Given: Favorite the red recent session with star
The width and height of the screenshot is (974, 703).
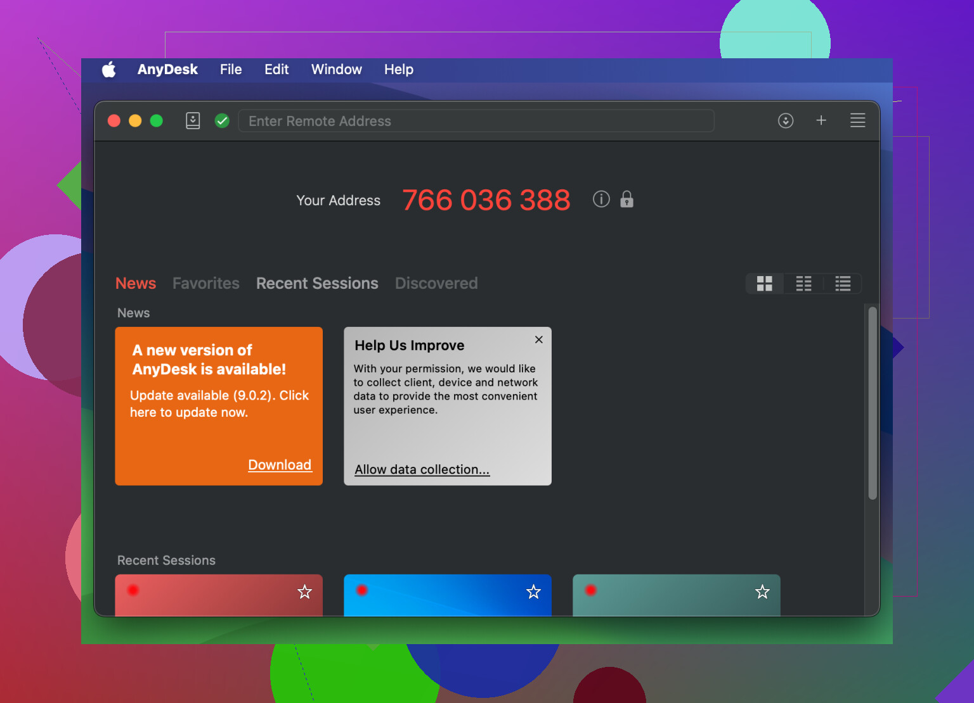Looking at the screenshot, I should click(x=305, y=592).
